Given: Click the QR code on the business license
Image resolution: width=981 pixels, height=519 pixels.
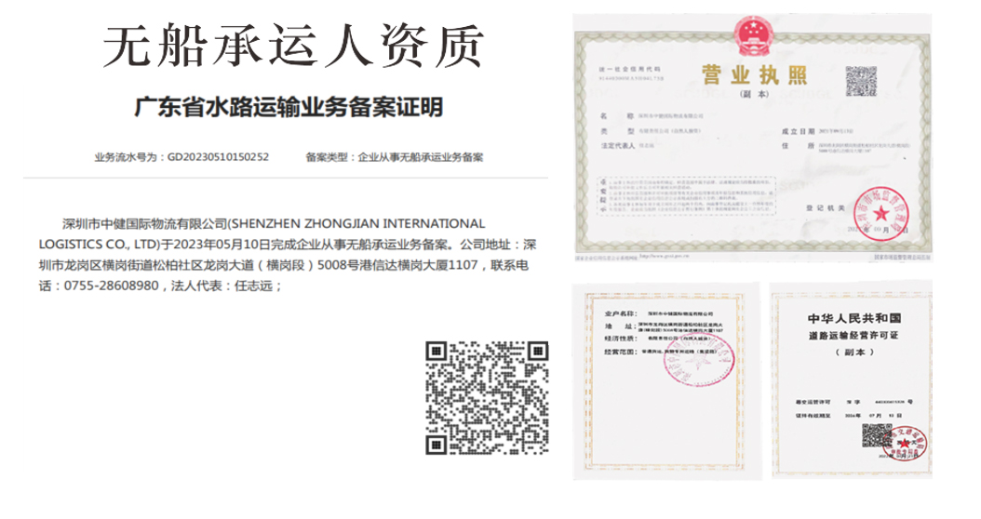Looking at the screenshot, I should (861, 81).
